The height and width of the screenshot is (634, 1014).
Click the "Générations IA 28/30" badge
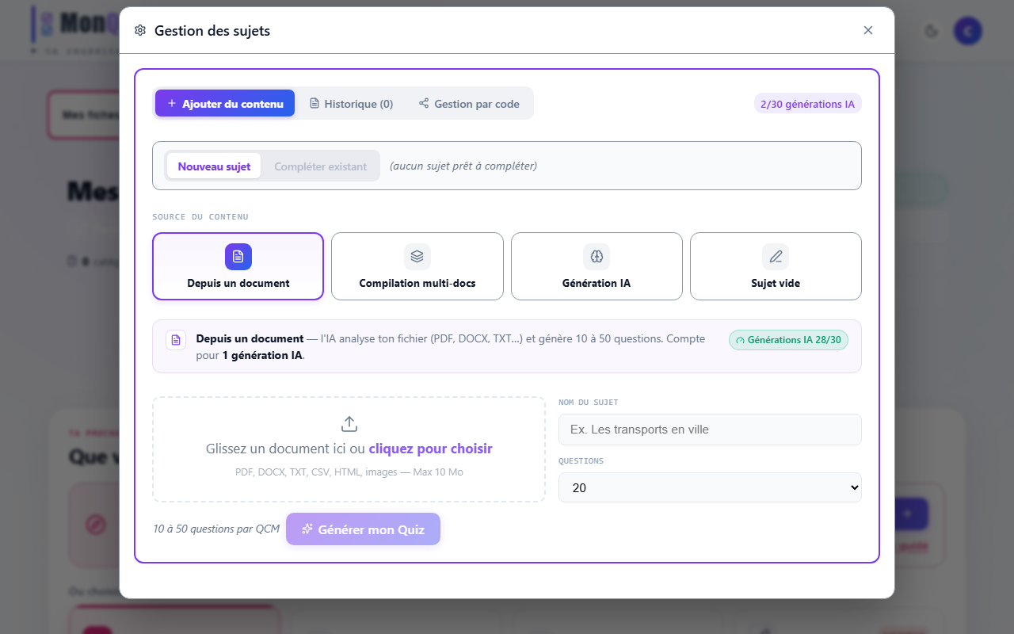[788, 340]
